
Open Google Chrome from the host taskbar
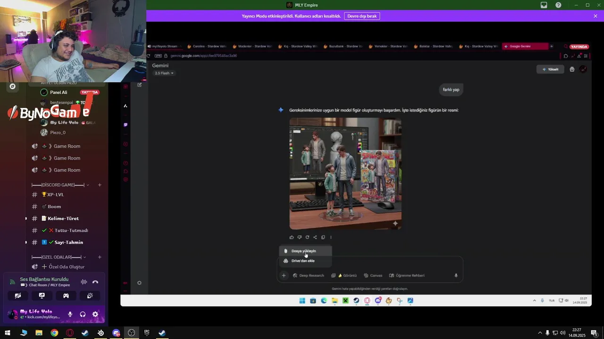[54, 333]
